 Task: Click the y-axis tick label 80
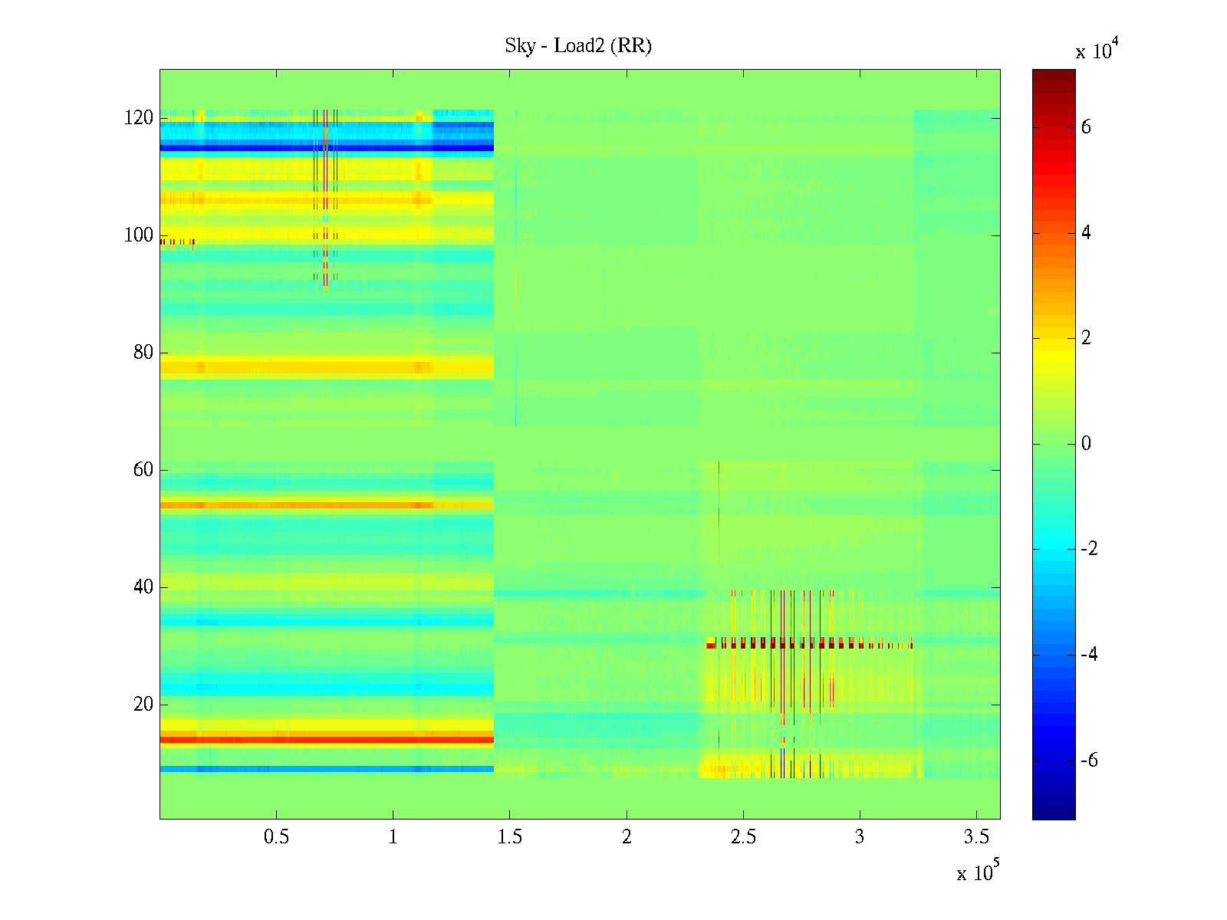pos(143,353)
